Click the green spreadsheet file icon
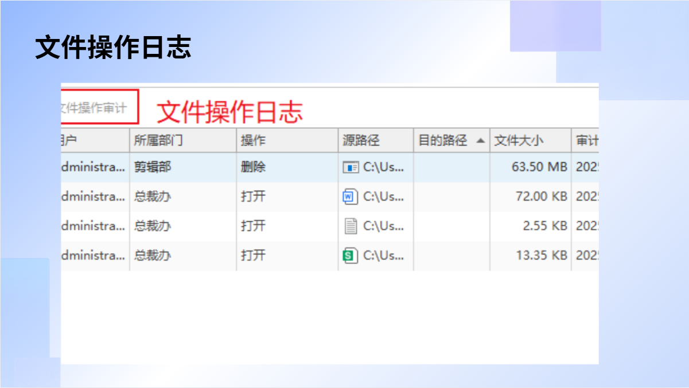This screenshot has height=388, width=689. [350, 256]
